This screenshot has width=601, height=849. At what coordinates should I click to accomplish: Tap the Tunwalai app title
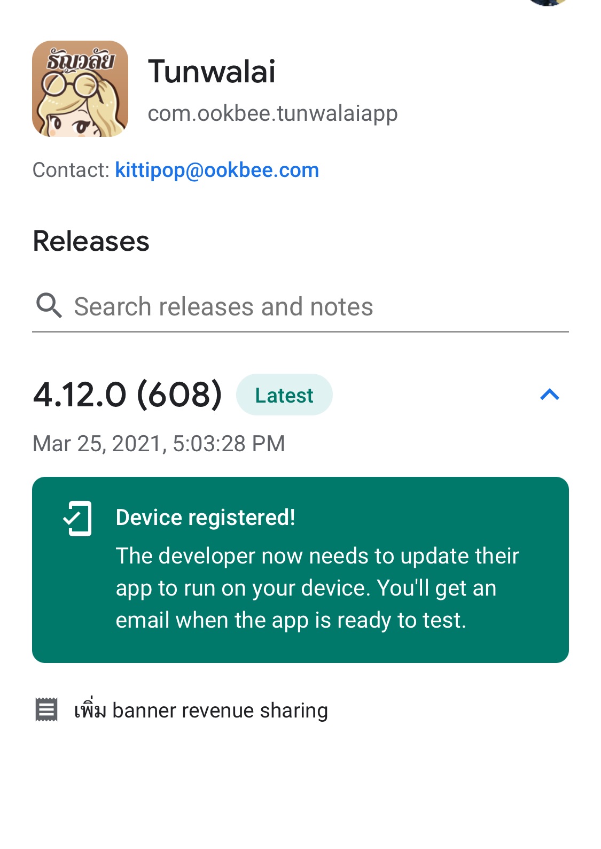pos(212,72)
